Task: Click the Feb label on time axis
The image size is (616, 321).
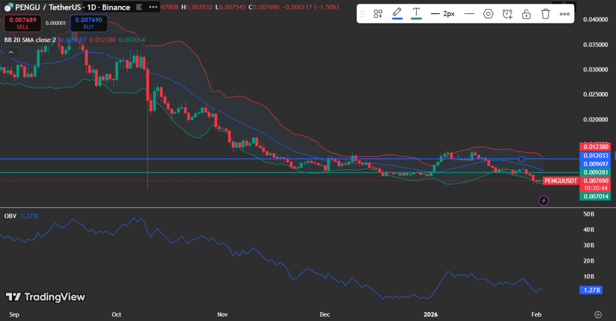Action: tap(536, 314)
